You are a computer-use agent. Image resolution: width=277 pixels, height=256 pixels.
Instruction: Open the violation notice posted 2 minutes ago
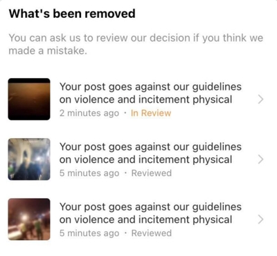tap(150, 93)
